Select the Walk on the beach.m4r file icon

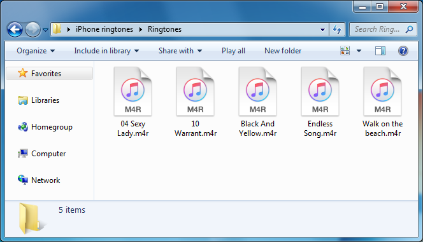(382, 91)
